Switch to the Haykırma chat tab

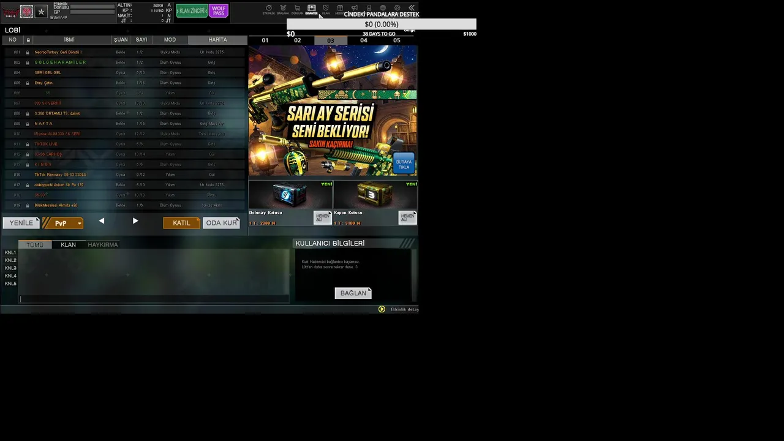click(102, 244)
